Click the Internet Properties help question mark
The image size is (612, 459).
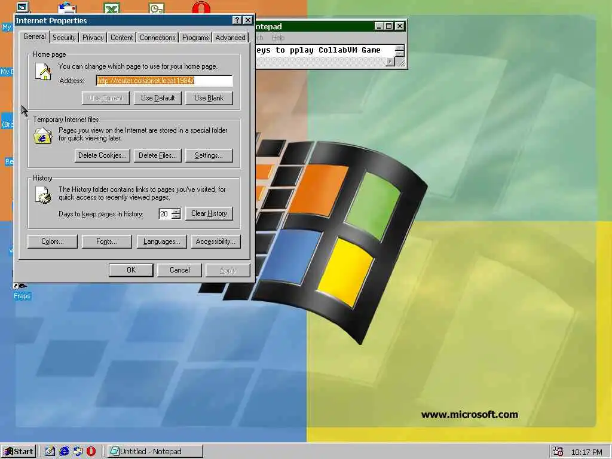click(237, 20)
